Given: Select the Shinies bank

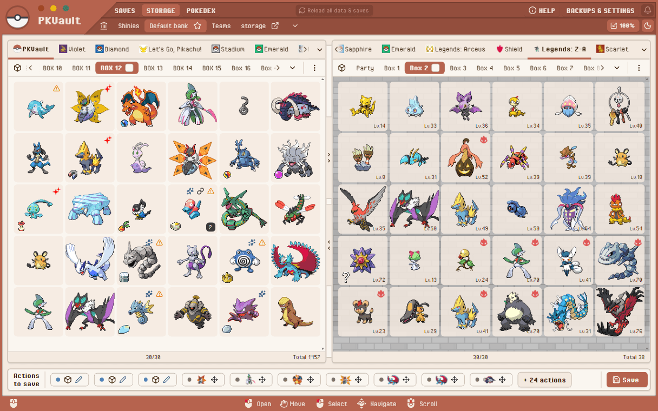Looking at the screenshot, I should [129, 25].
